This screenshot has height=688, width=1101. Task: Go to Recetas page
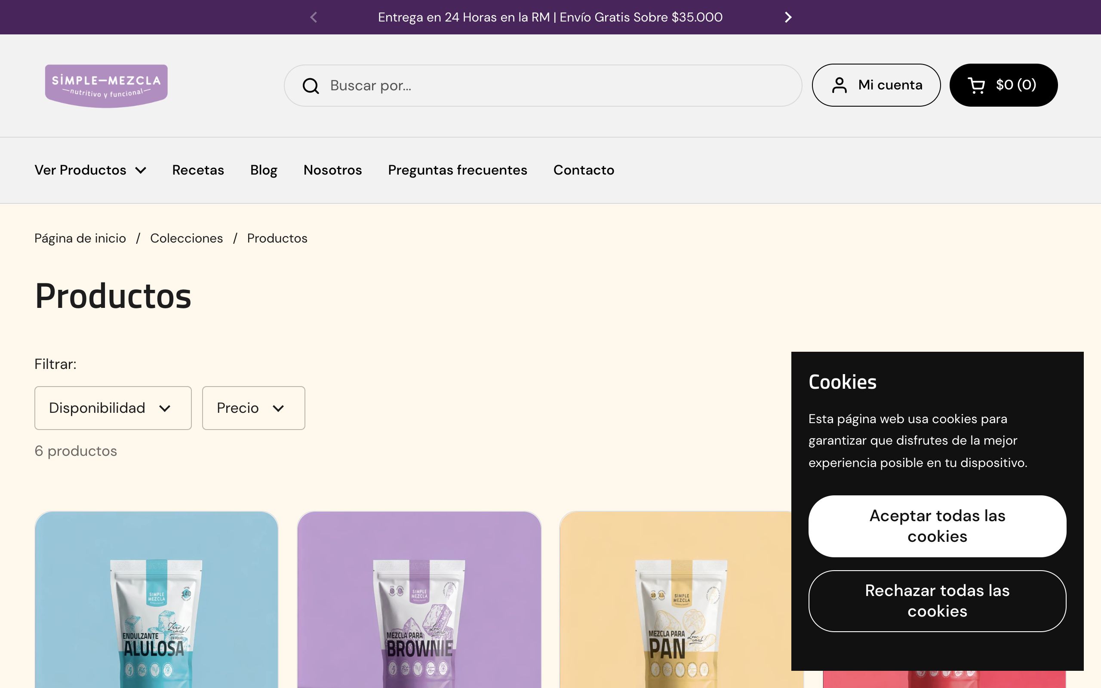tap(198, 170)
